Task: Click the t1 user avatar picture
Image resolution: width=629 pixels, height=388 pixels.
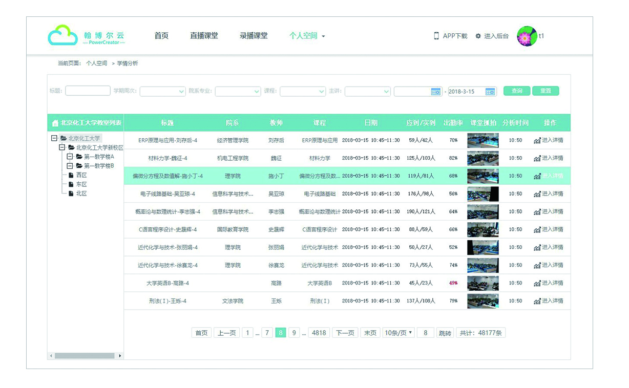Action: (x=527, y=36)
